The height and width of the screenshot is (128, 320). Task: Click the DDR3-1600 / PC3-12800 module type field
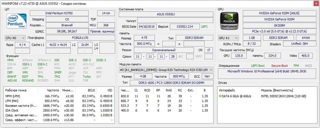(x=172, y=83)
